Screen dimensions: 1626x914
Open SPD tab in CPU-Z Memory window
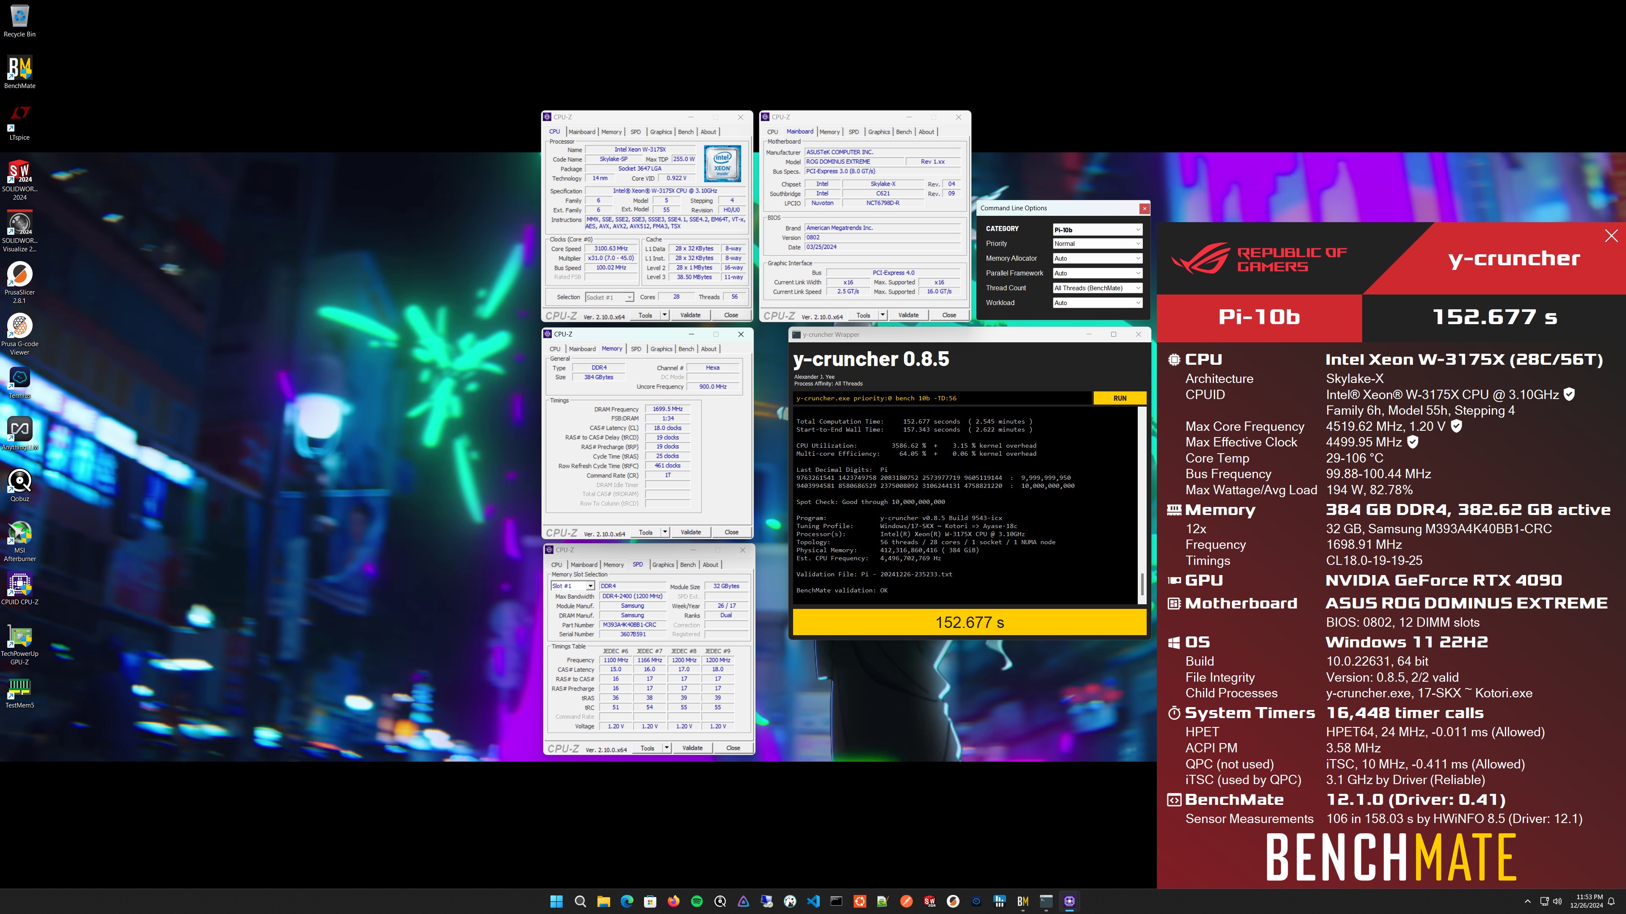point(636,349)
